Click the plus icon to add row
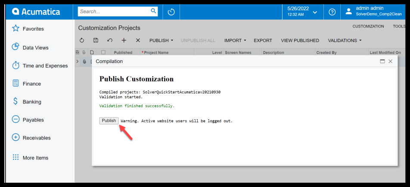410x187 pixels. (x=124, y=40)
